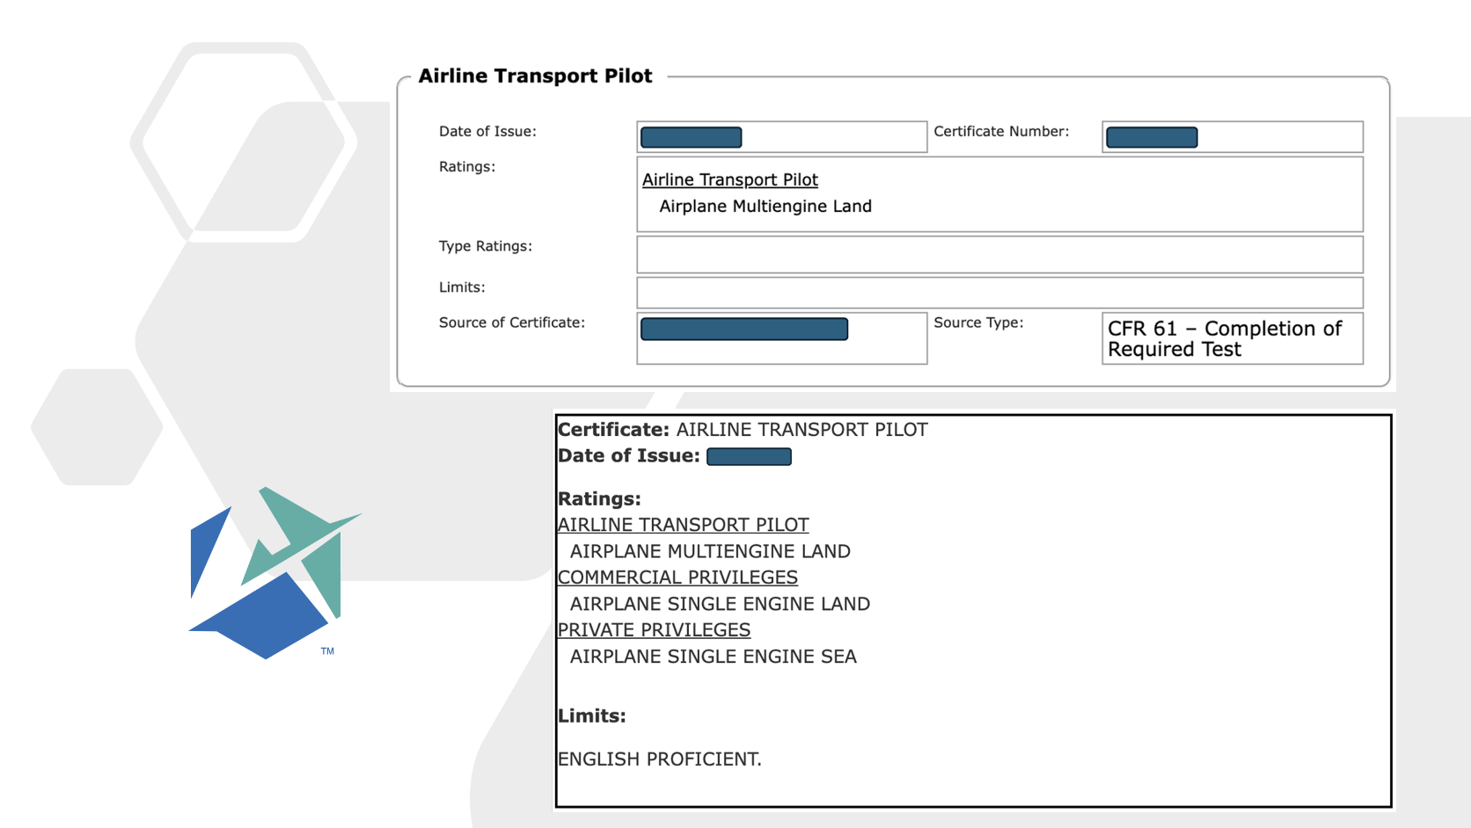The width and height of the screenshot is (1471, 828).
Task: Toggle AIRPLANE SINGLE ENGINE LAND entry
Action: (719, 604)
